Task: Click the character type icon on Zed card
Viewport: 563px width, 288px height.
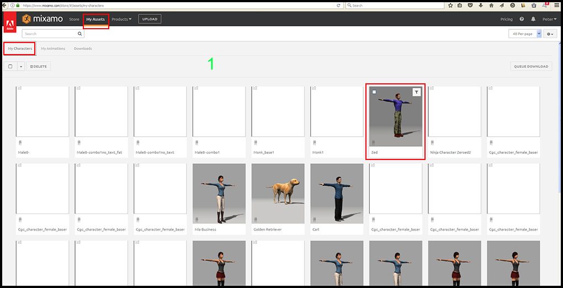Action: 374,142
